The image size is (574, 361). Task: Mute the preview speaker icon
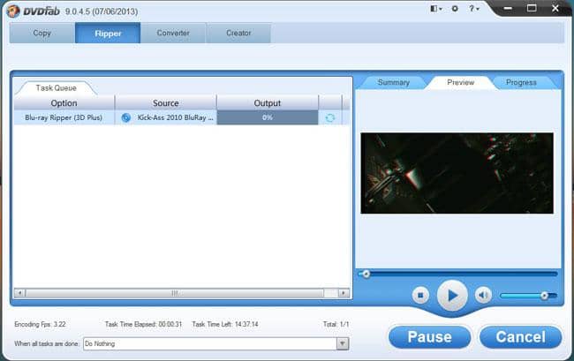(x=483, y=295)
